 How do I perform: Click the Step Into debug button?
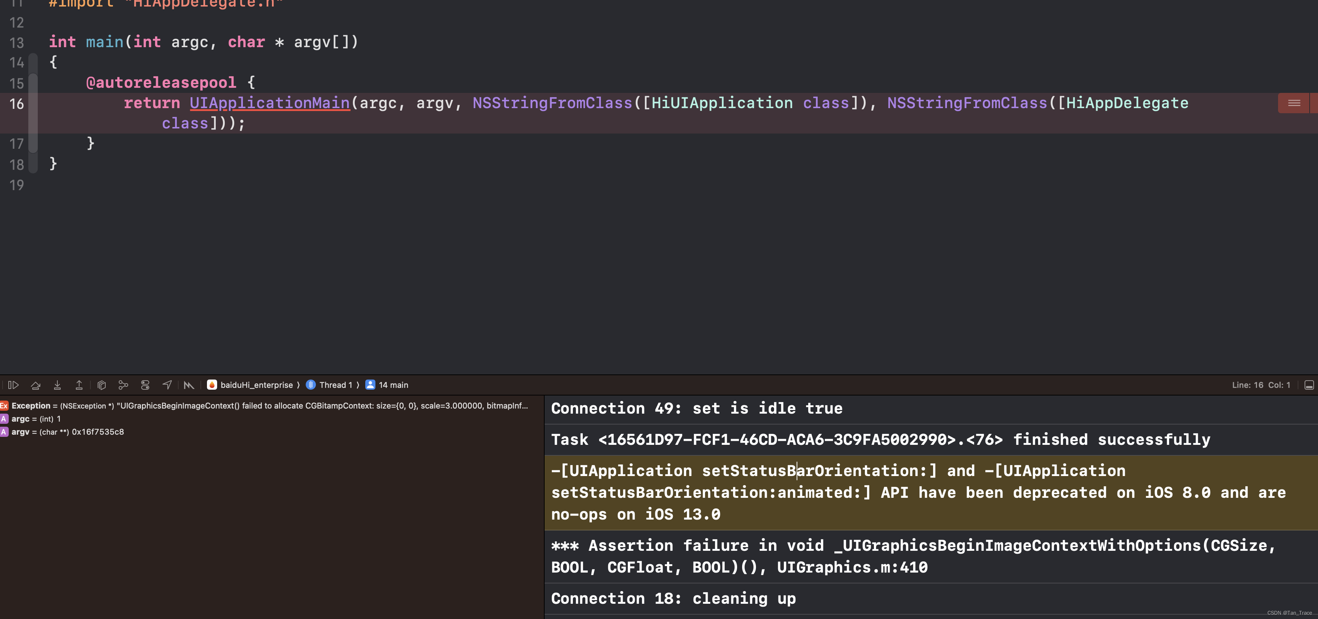(x=57, y=385)
